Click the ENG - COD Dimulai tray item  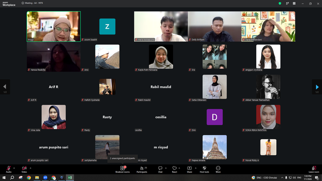(264, 177)
